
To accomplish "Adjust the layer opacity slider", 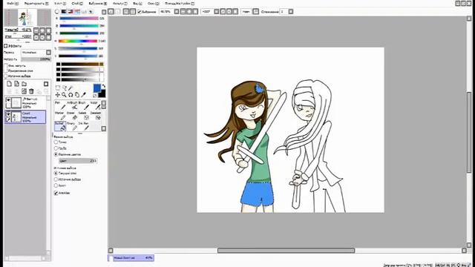I will pos(36,59).
